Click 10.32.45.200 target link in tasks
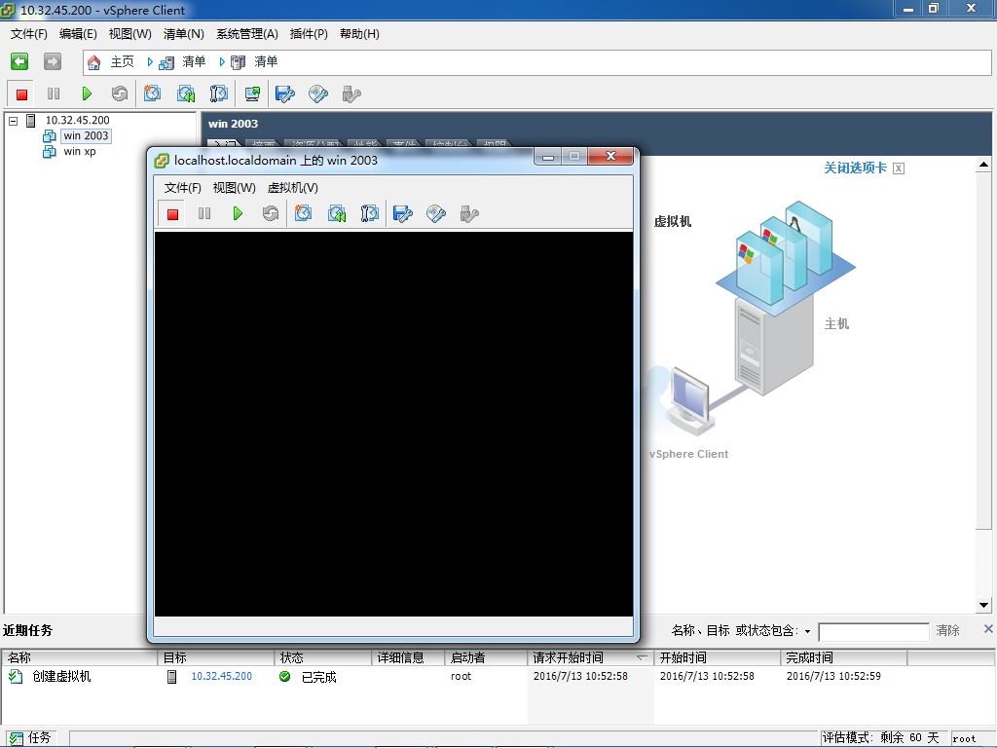This screenshot has width=997, height=748. point(221,676)
